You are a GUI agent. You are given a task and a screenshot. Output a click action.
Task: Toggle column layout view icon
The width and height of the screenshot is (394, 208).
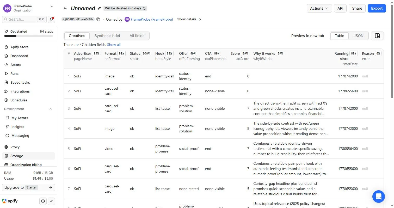pos(377,36)
